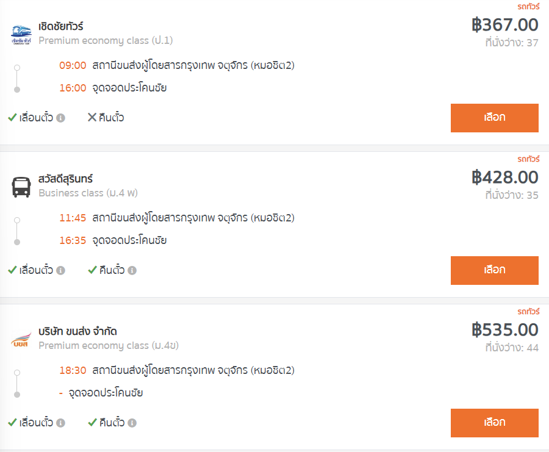Click the สวัสดีสุรินทร์ operator name
This screenshot has height=452, width=549.
tap(65, 179)
